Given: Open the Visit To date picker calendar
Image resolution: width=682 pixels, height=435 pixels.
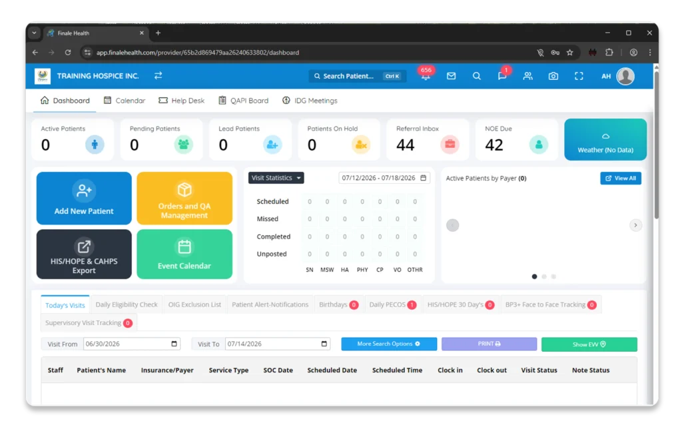Looking at the screenshot, I should [x=324, y=344].
